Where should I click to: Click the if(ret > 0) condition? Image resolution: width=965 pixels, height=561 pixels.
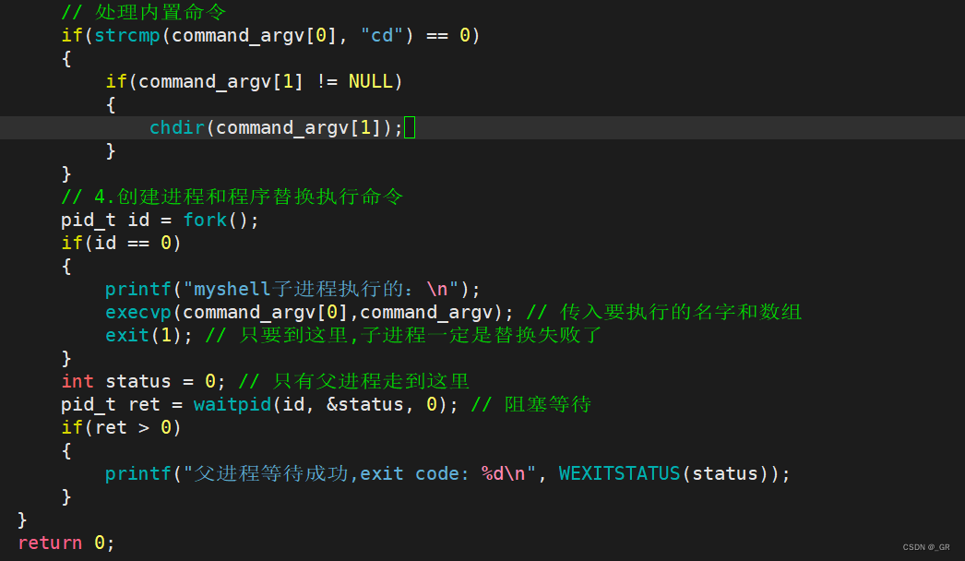(x=121, y=427)
